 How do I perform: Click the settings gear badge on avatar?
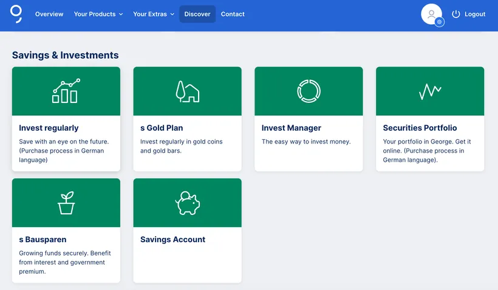(x=440, y=22)
